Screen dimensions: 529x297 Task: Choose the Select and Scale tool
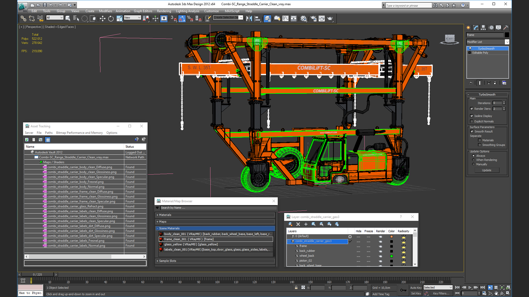pyautogui.click(x=119, y=18)
